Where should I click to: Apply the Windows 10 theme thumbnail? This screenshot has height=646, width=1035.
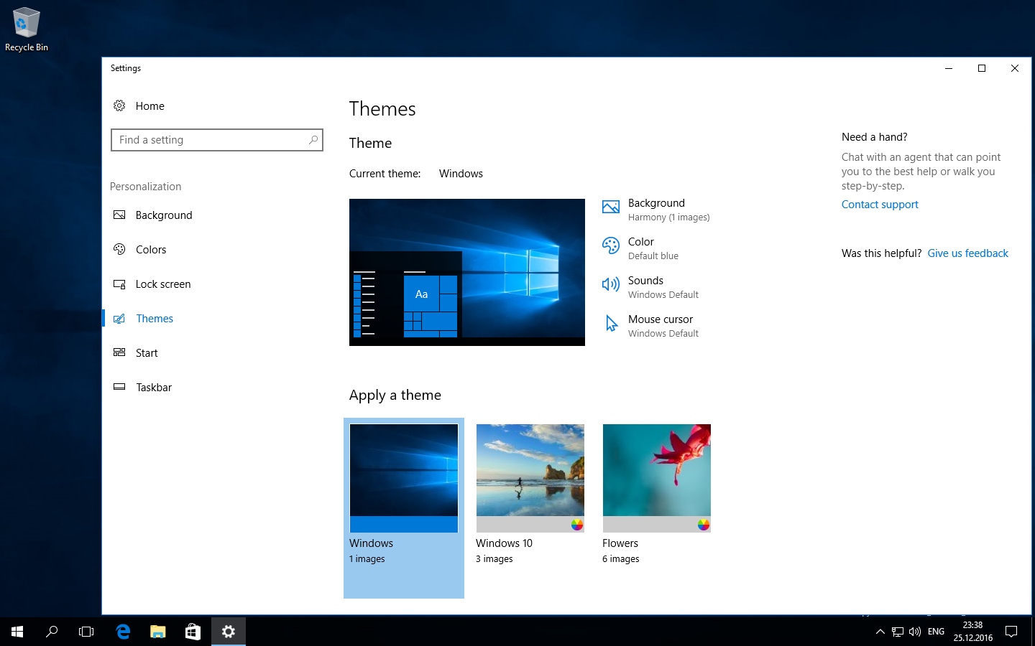click(x=530, y=478)
